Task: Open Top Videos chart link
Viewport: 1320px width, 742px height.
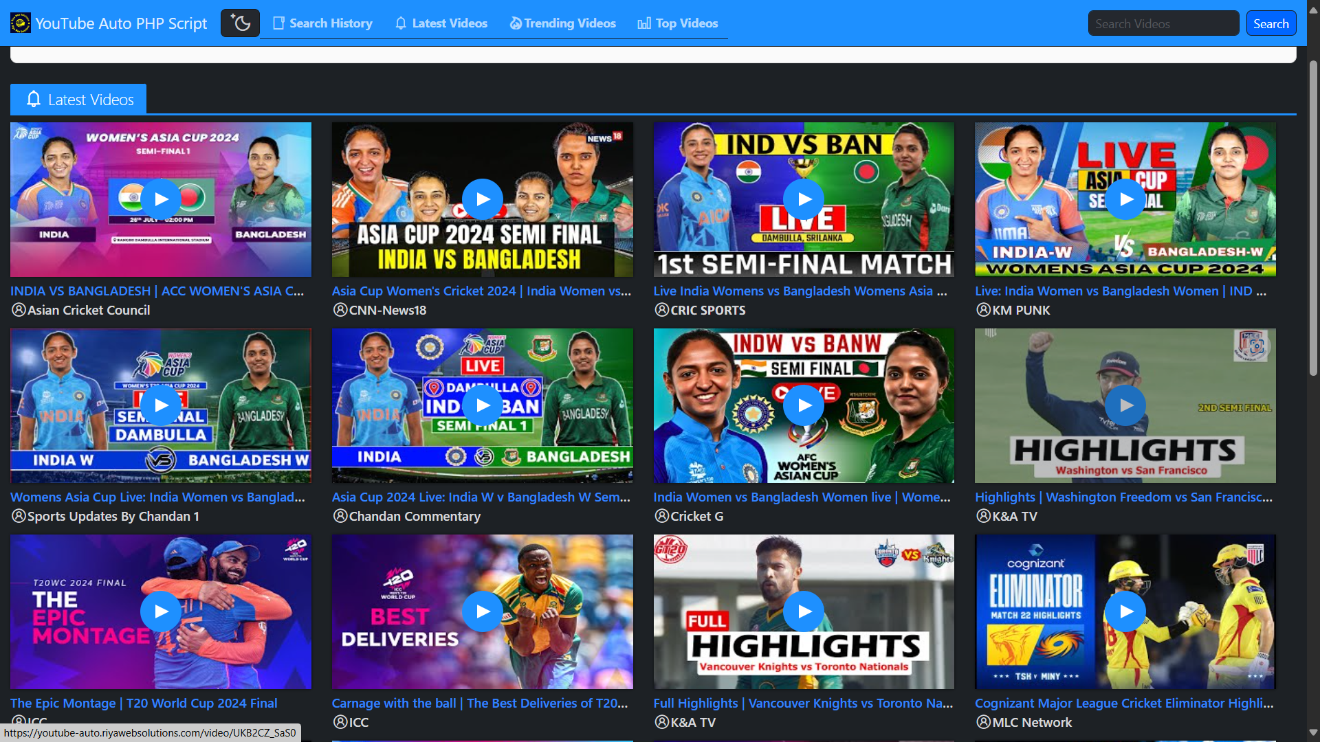Action: point(678,23)
